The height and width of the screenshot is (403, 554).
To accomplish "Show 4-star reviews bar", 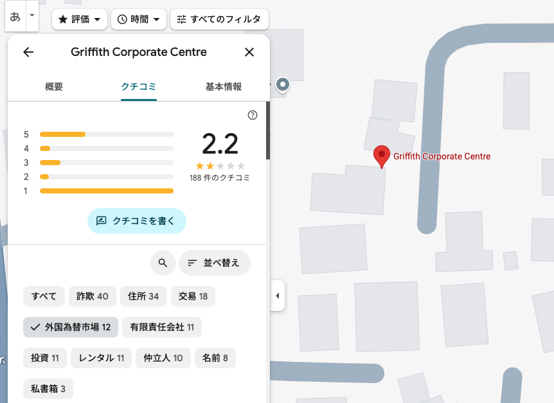I will pos(107,148).
